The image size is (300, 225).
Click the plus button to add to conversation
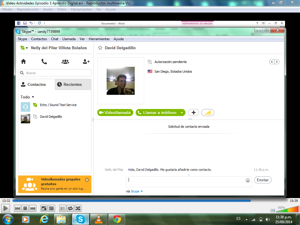click(x=193, y=112)
